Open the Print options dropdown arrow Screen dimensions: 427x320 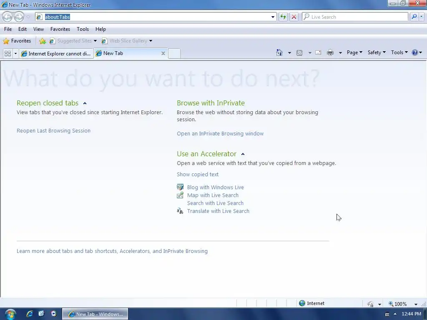pyautogui.click(x=340, y=53)
